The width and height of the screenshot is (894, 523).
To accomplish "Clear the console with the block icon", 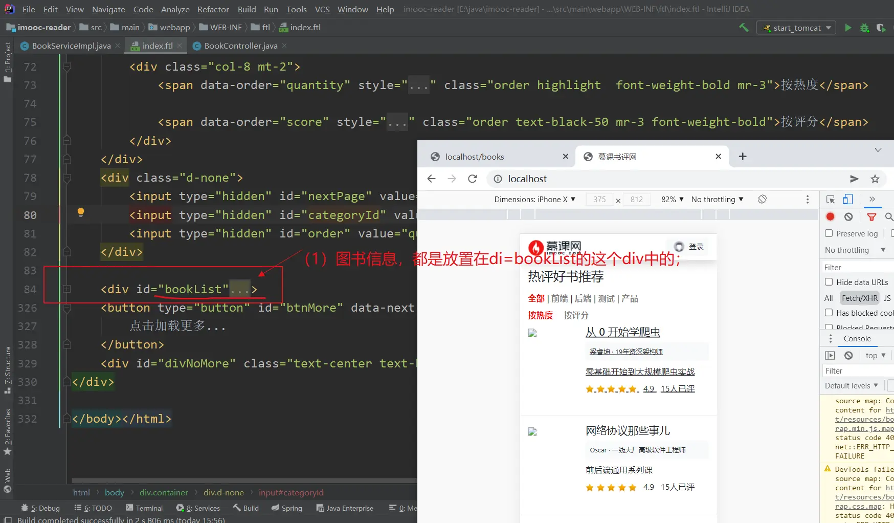I will coord(848,355).
